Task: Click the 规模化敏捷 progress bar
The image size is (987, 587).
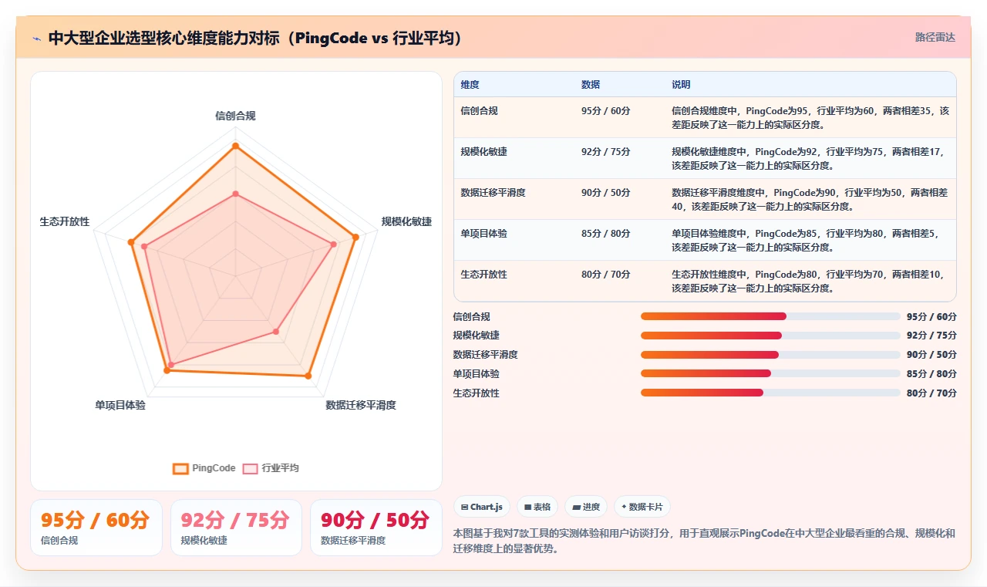Action: click(770, 336)
